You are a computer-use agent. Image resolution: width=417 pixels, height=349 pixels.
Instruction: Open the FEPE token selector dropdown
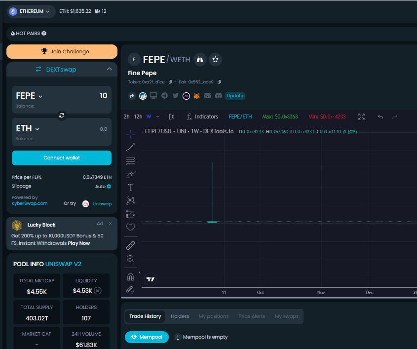tap(29, 96)
